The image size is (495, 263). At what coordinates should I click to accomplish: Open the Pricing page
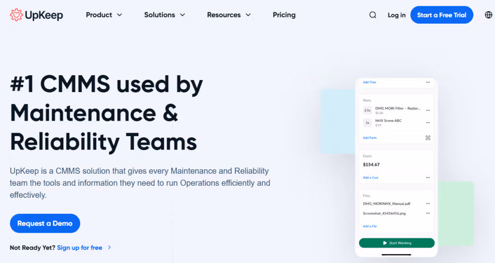284,15
